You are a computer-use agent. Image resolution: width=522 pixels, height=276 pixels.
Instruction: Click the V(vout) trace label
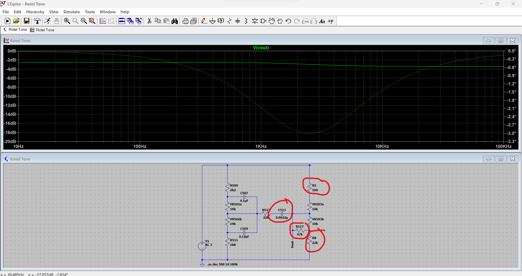(x=261, y=48)
